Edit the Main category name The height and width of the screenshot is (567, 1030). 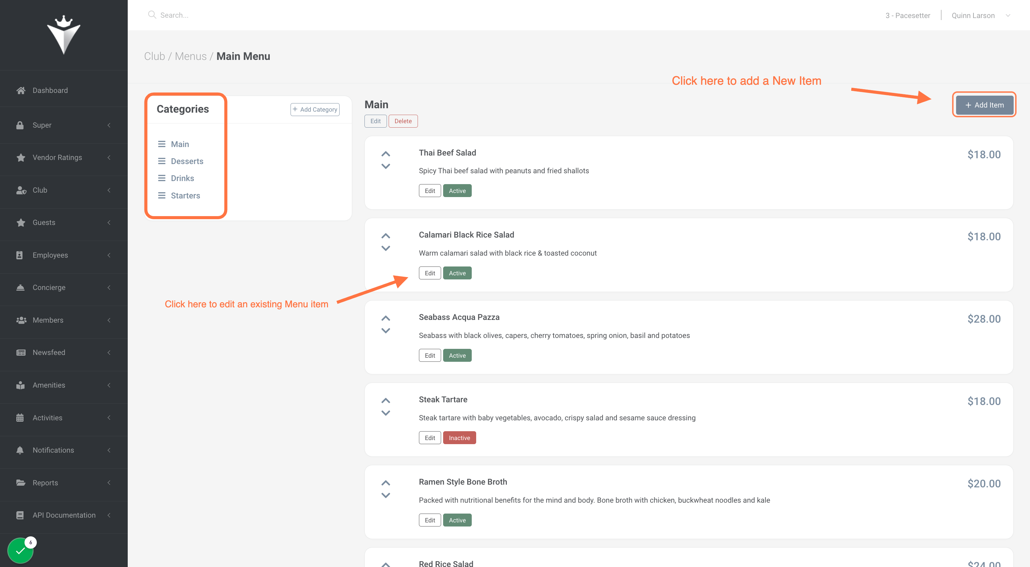pos(375,121)
